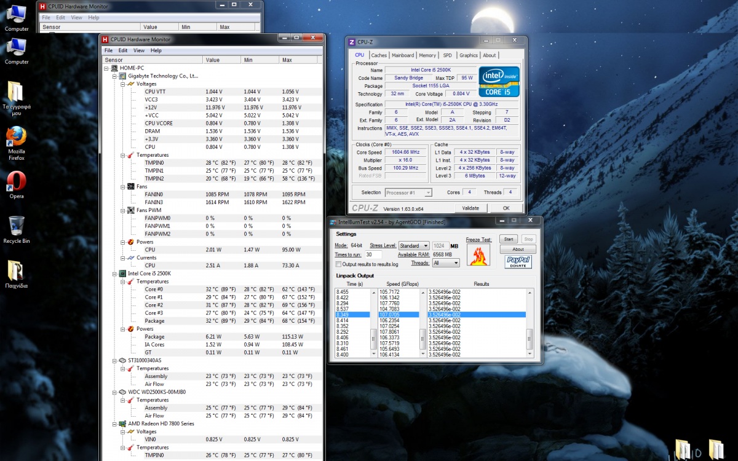Open the Opera desktop shortcut
Image resolution: width=738 pixels, height=461 pixels.
coord(17,184)
